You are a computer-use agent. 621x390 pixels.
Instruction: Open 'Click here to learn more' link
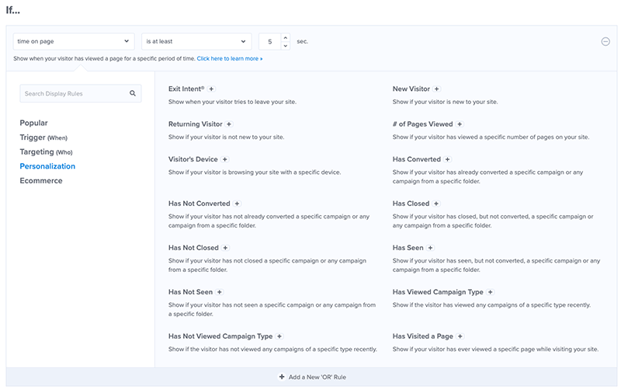tap(230, 59)
